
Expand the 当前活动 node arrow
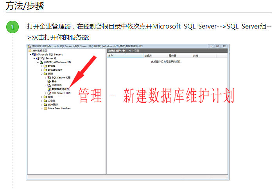click(x=46, y=86)
